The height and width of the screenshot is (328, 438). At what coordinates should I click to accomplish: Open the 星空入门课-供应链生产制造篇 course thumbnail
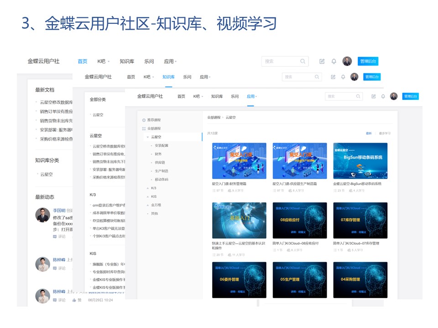300,161
